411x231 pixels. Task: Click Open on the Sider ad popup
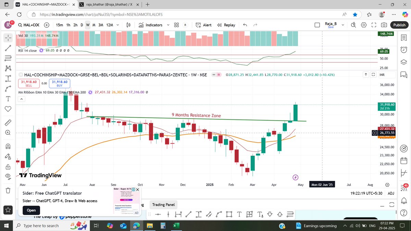coord(31,210)
